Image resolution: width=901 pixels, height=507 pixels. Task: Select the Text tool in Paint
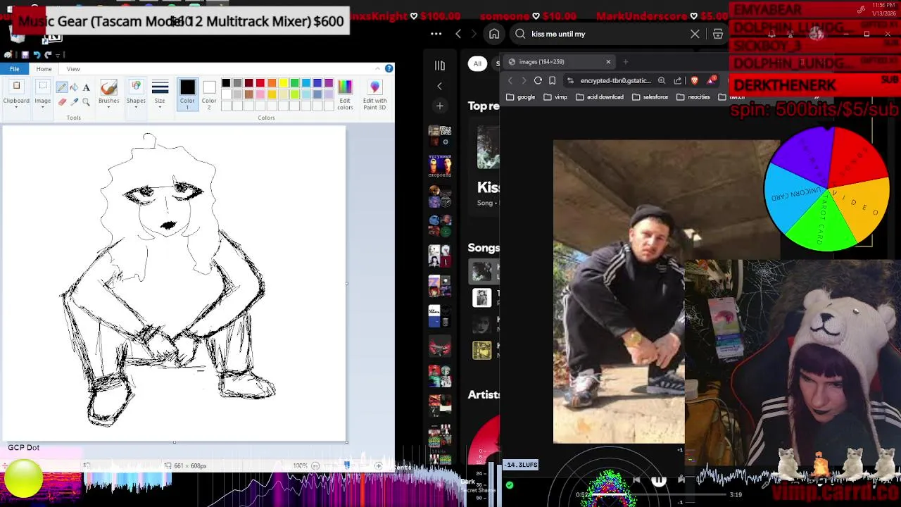[x=86, y=87]
